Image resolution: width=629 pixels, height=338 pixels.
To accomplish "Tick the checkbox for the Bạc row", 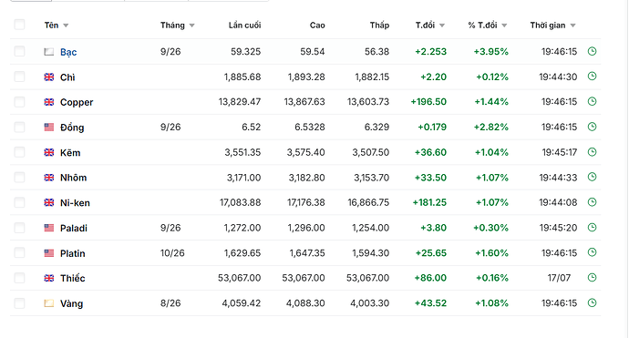I will click(x=19, y=51).
